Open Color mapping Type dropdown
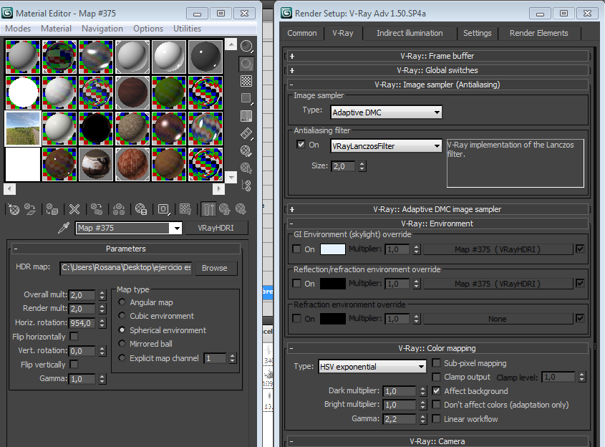 pyautogui.click(x=373, y=366)
